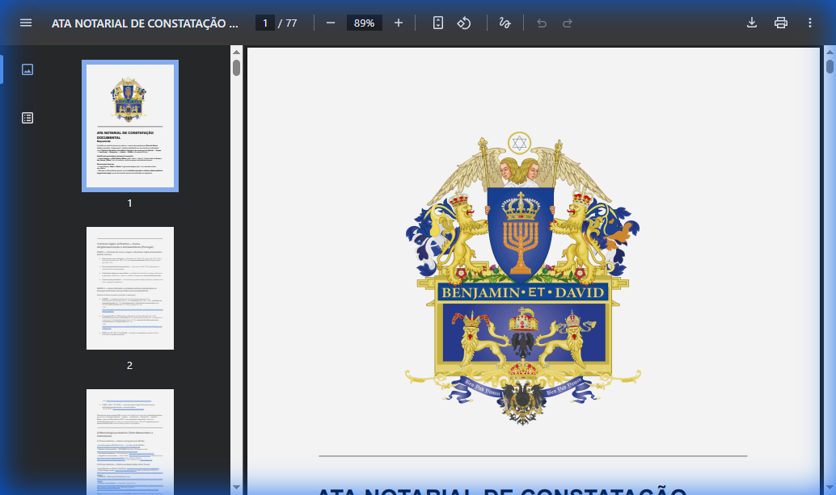This screenshot has width=836, height=495.
Task: Activate the draw annotation tool
Action: [505, 23]
